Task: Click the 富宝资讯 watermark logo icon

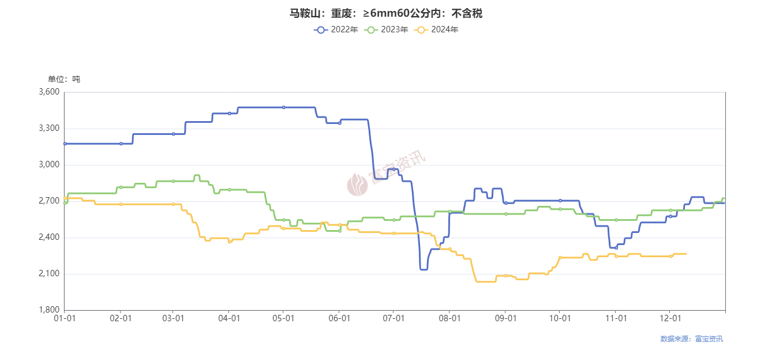Action: coord(357,185)
